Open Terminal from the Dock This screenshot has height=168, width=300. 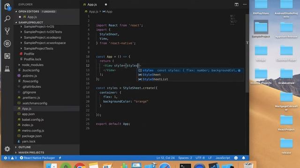(185, 166)
